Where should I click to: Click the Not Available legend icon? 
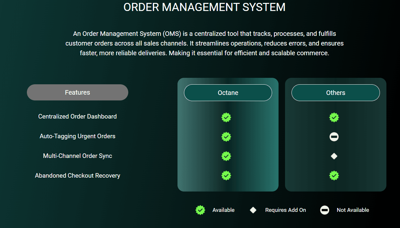pos(325,210)
